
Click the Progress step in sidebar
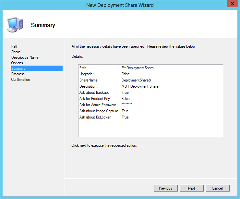pos(18,74)
